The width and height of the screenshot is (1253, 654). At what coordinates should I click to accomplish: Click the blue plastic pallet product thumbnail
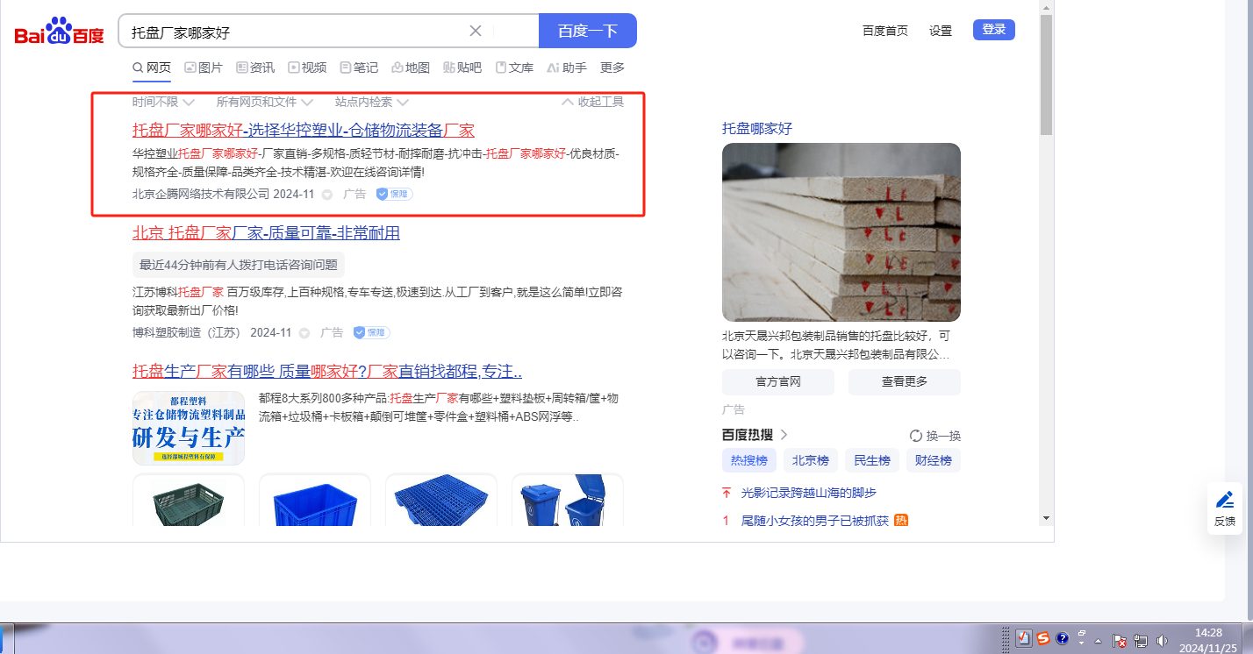tap(441, 500)
